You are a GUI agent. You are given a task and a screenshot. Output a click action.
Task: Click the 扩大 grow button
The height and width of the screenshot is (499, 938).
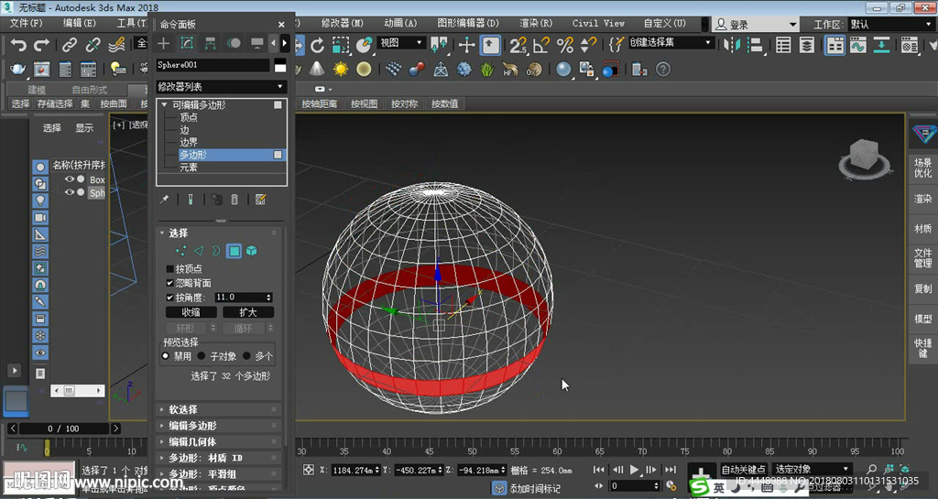pyautogui.click(x=248, y=312)
